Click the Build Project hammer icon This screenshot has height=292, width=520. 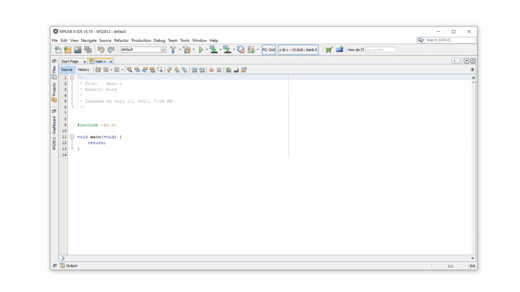[173, 49]
